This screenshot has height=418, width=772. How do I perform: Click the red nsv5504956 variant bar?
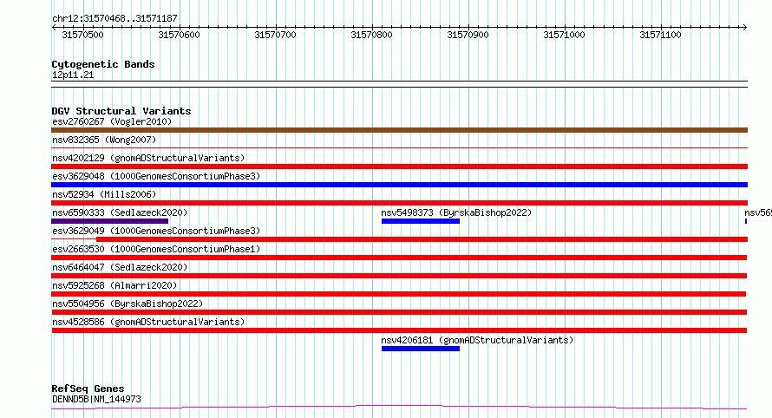399,312
